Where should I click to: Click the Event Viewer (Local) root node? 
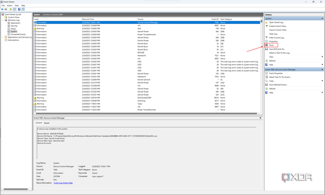(x=13, y=15)
